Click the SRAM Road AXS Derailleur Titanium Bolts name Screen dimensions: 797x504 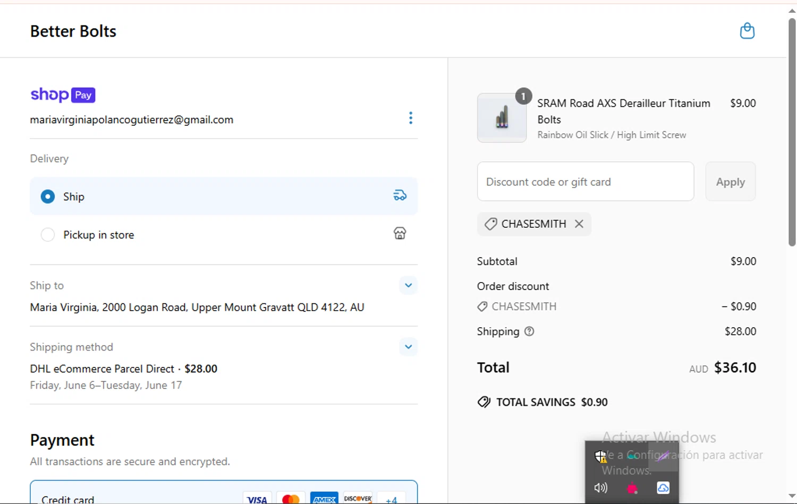click(624, 111)
